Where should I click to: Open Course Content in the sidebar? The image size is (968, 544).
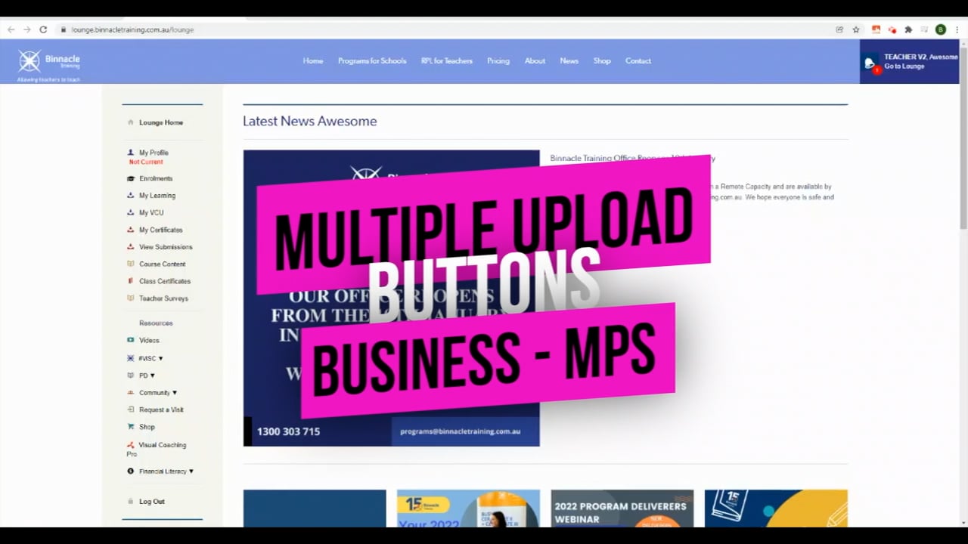coord(162,264)
